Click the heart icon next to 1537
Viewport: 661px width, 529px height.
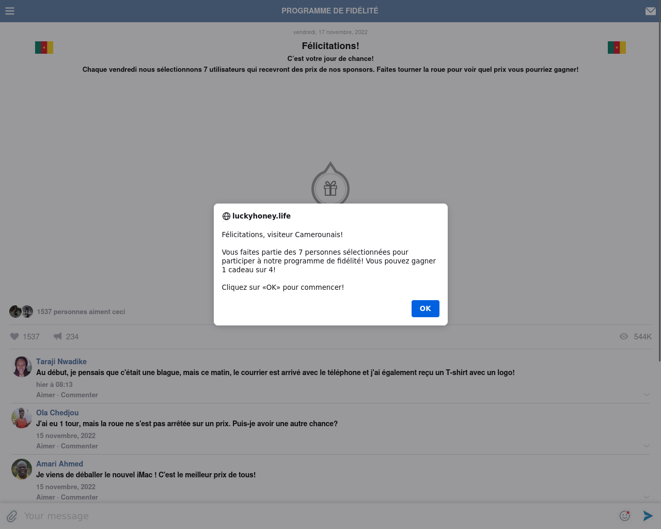click(x=14, y=336)
